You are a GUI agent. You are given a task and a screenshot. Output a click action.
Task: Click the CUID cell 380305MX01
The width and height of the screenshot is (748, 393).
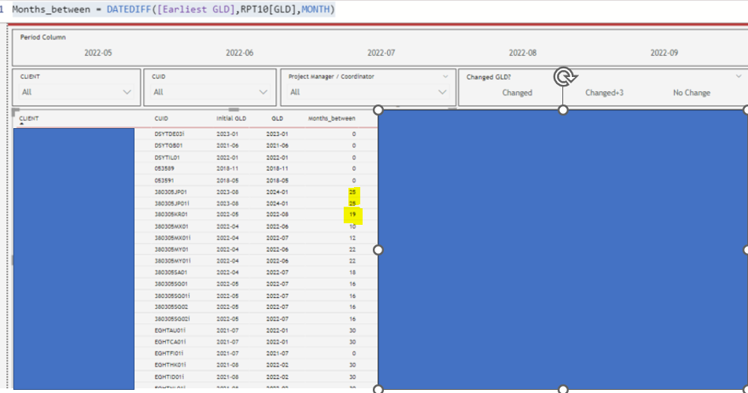(171, 226)
